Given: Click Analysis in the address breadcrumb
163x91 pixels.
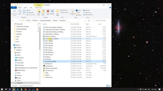Looking at the screenshot, I should pos(55,20).
